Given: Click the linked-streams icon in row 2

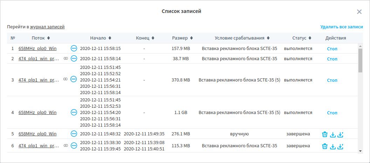Looking at the screenshot, I should pyautogui.click(x=66, y=59).
